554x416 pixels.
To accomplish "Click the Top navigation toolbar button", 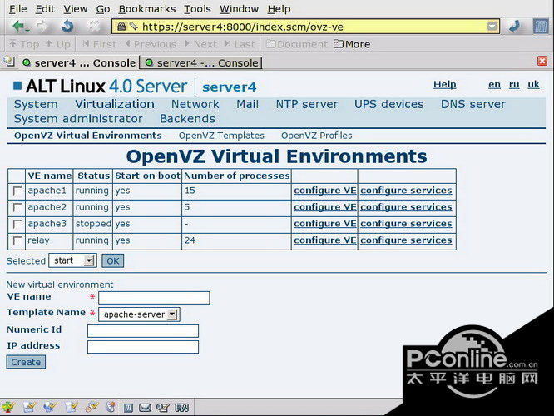I will pos(24,44).
